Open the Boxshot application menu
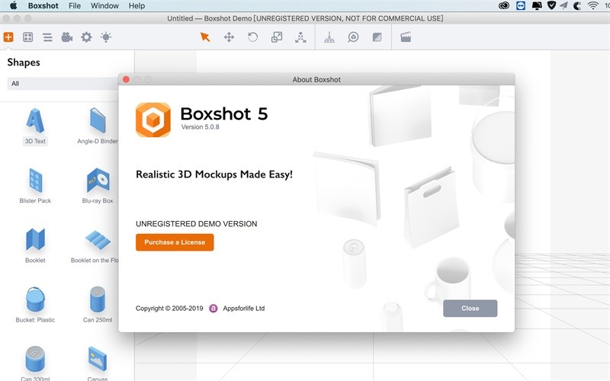 [43, 5]
